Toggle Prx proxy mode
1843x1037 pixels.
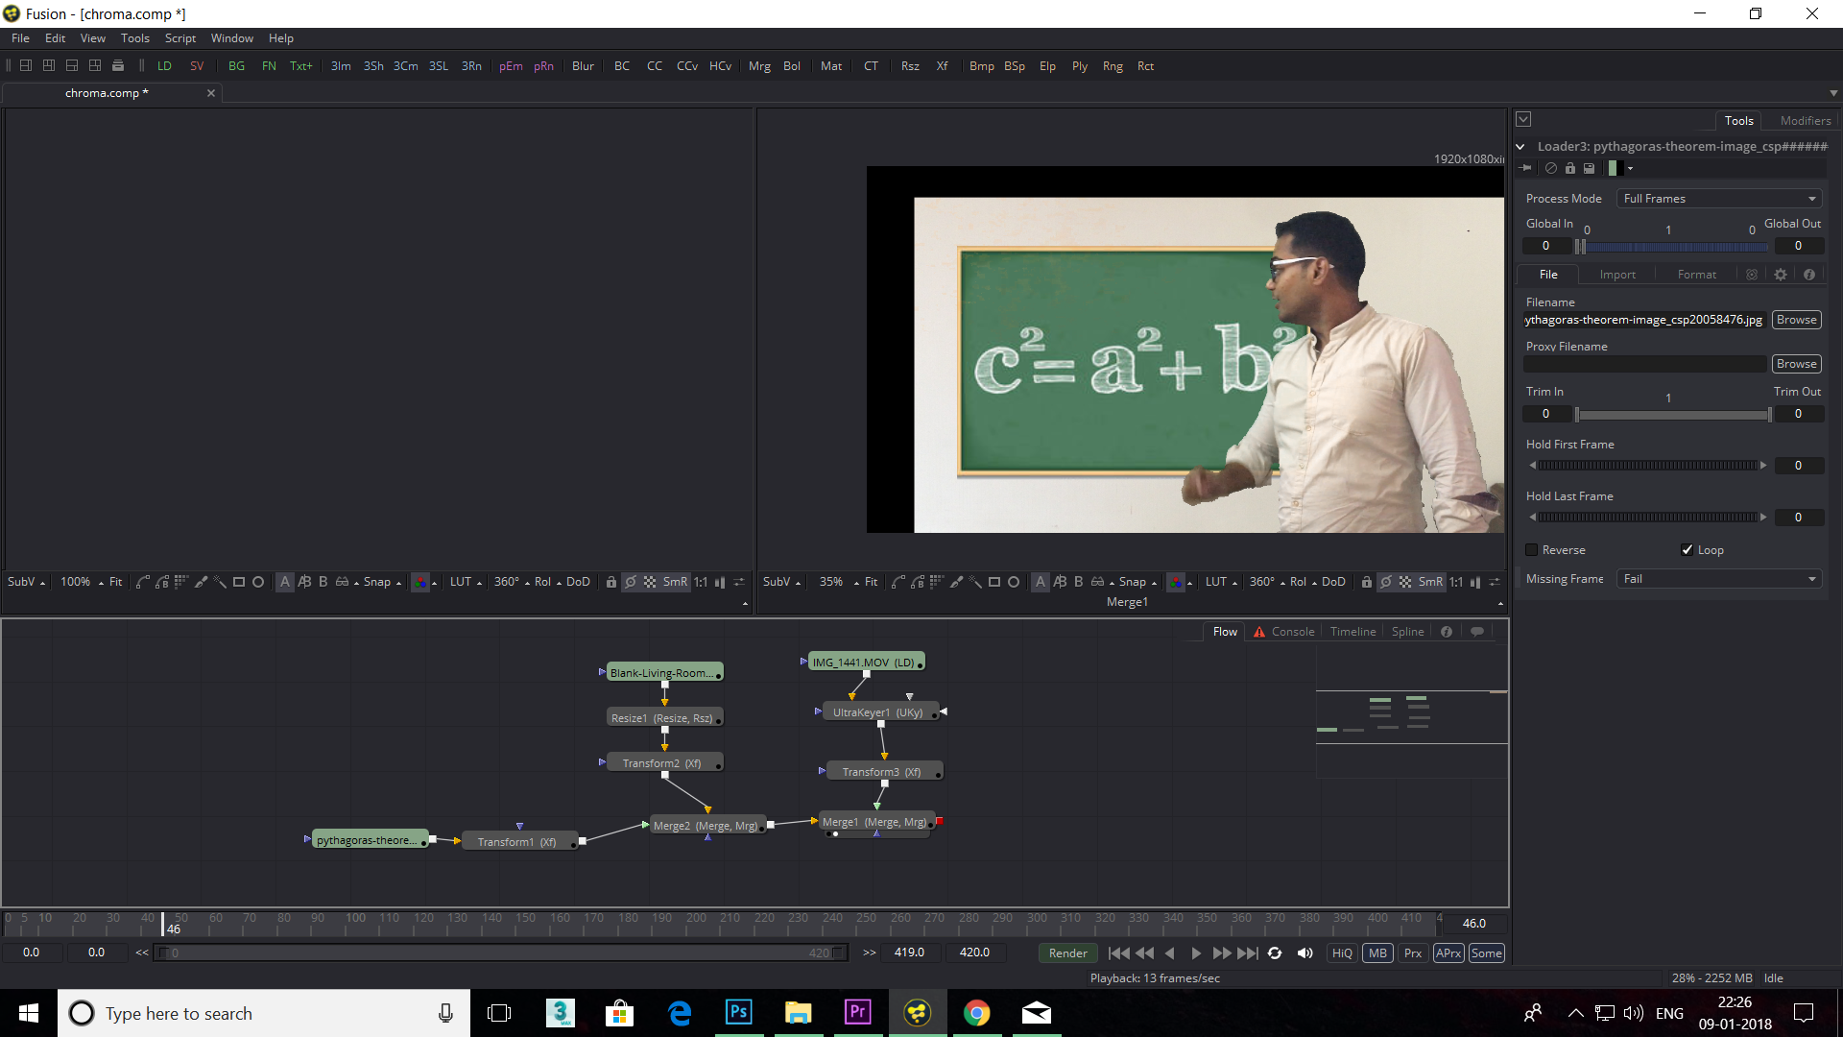[x=1413, y=953]
